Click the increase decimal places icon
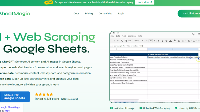The width and height of the screenshot is (200, 112). pos(126,41)
